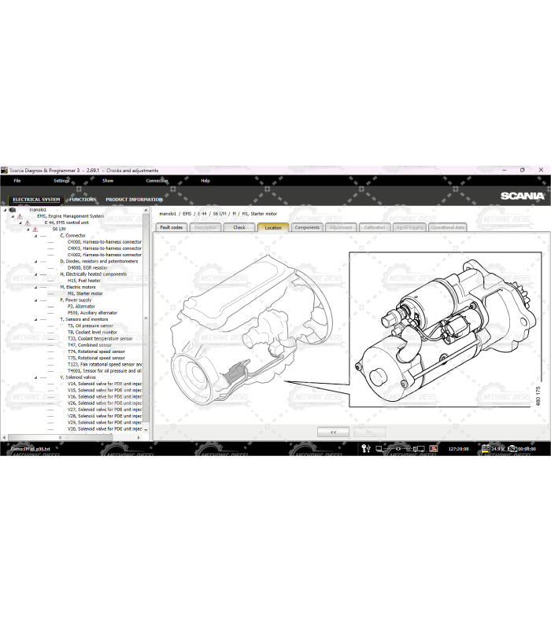
Task: Click the USB key icon in status bar
Action: tap(365, 449)
